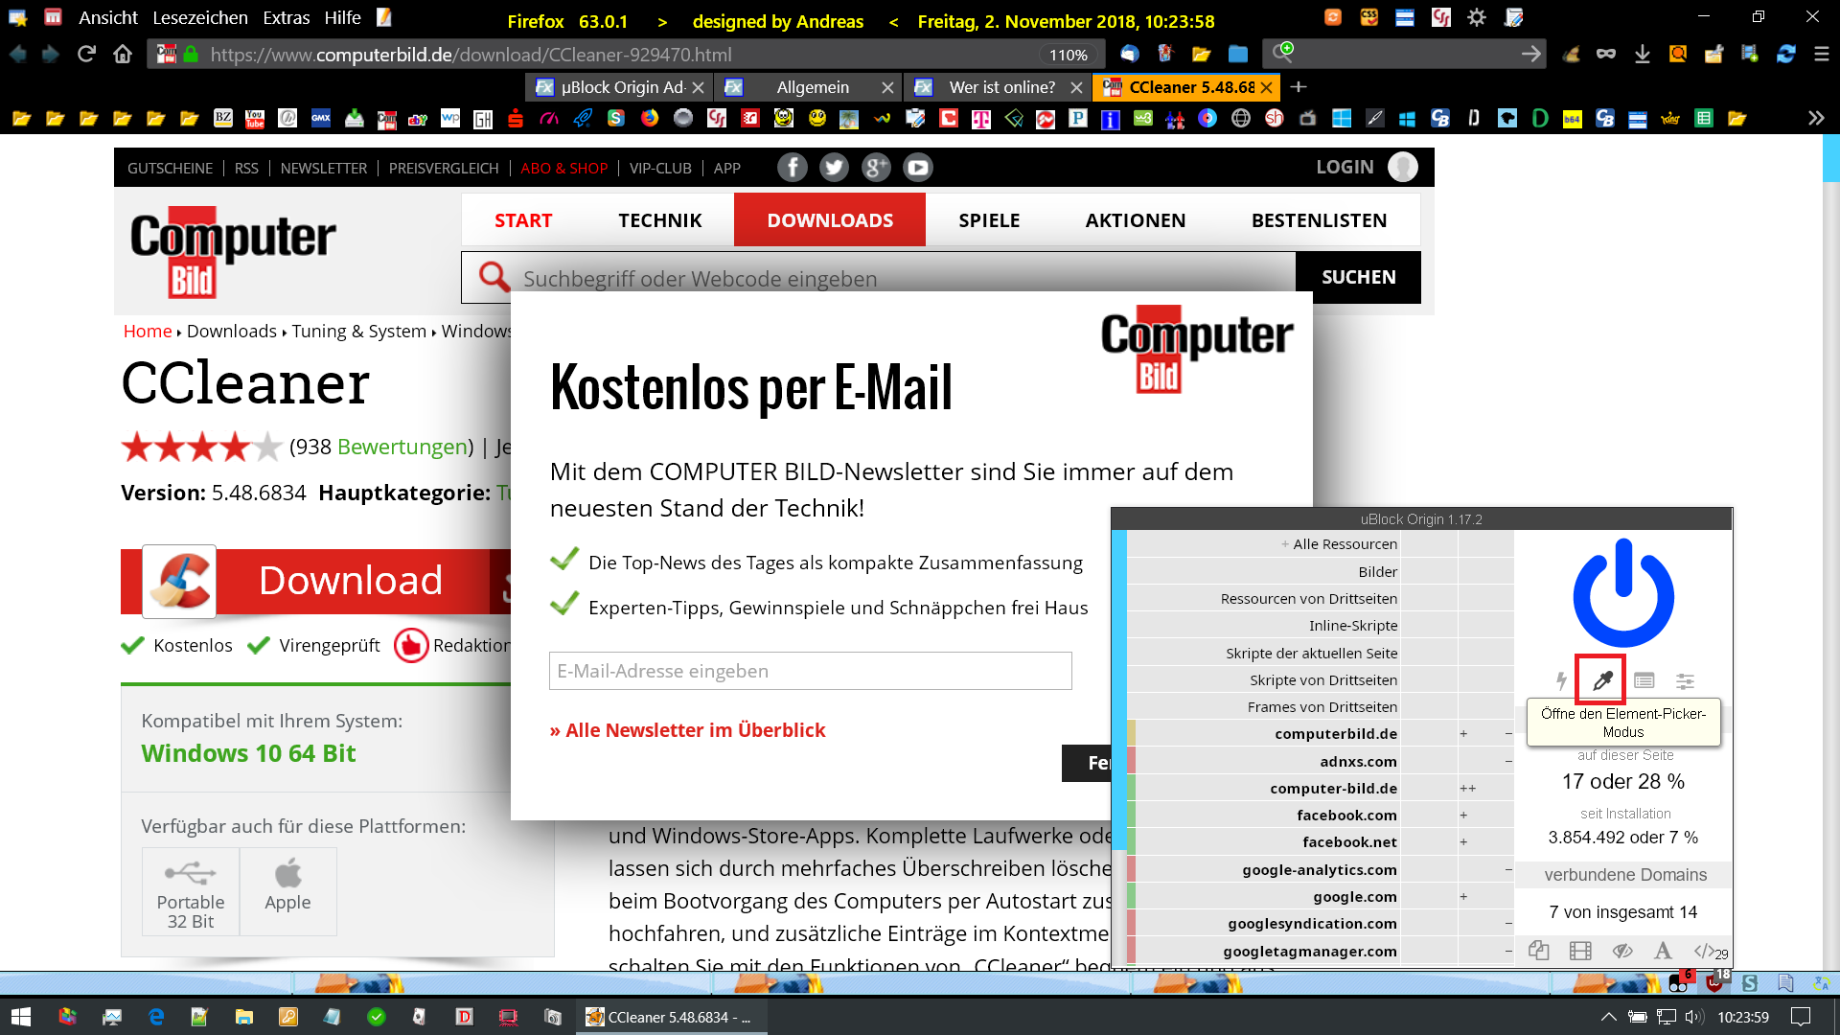Image resolution: width=1840 pixels, height=1035 pixels.
Task: Open the uBlock element picker eyedropper
Action: pyautogui.click(x=1601, y=680)
